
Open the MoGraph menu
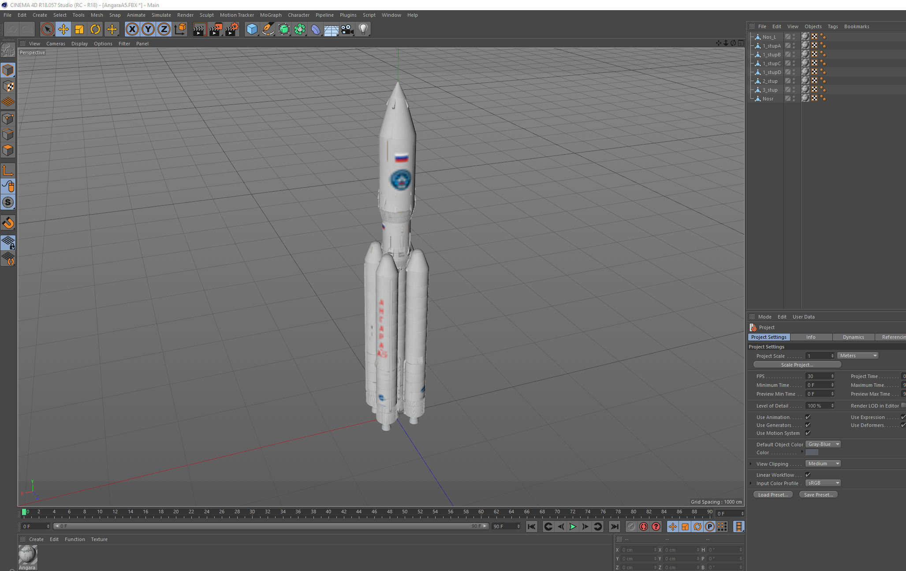(270, 15)
